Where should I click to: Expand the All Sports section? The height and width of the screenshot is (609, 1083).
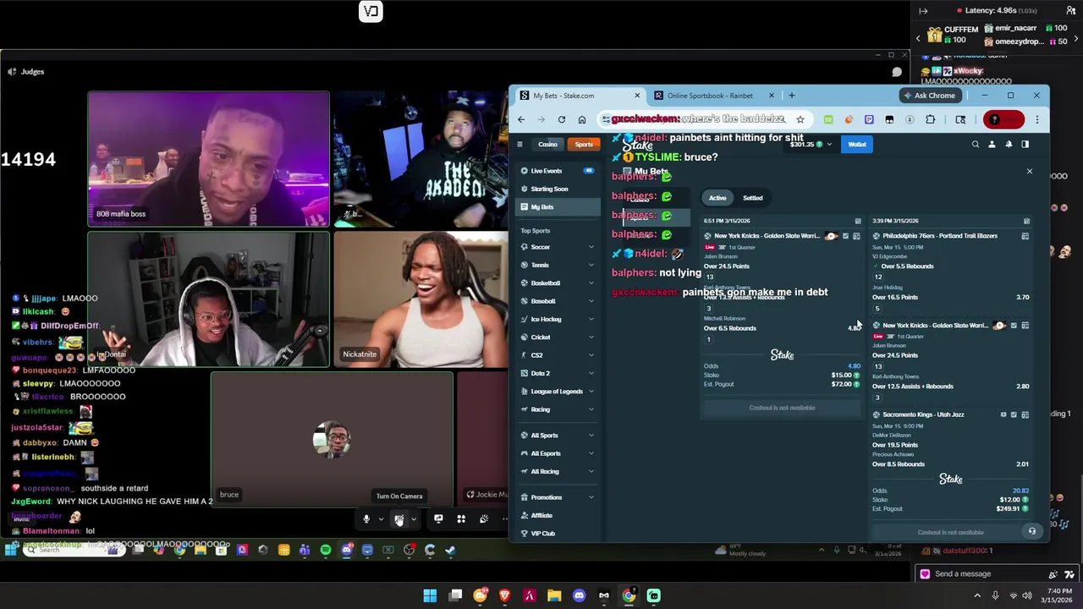591,435
